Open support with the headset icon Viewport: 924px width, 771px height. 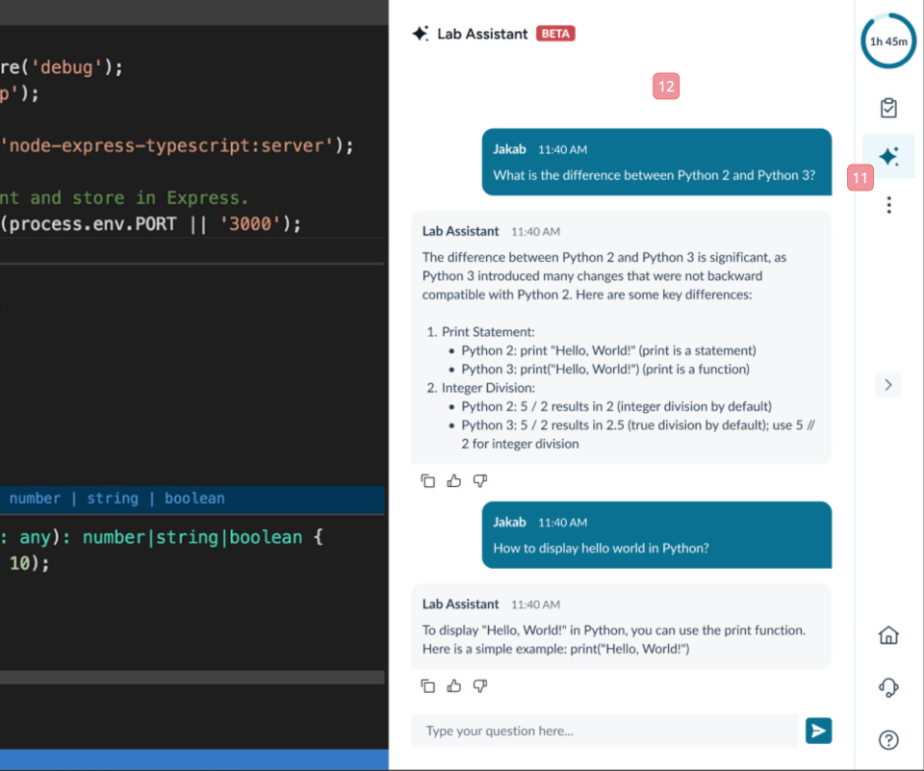tap(888, 687)
